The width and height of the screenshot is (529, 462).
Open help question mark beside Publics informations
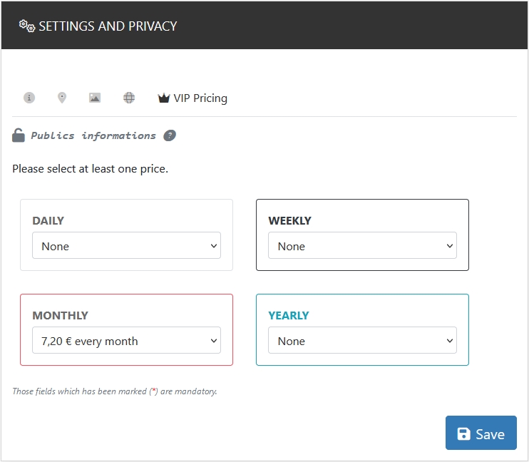[x=170, y=135]
